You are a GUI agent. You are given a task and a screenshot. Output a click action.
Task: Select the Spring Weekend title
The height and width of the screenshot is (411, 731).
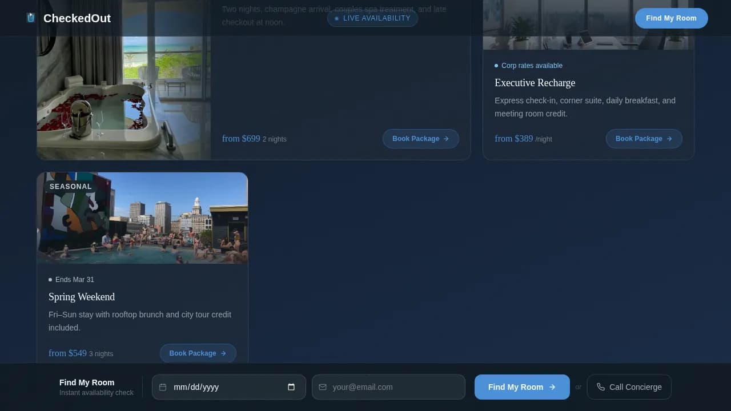click(x=82, y=297)
